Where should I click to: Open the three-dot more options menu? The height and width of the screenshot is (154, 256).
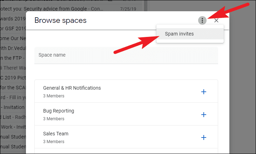(x=202, y=20)
